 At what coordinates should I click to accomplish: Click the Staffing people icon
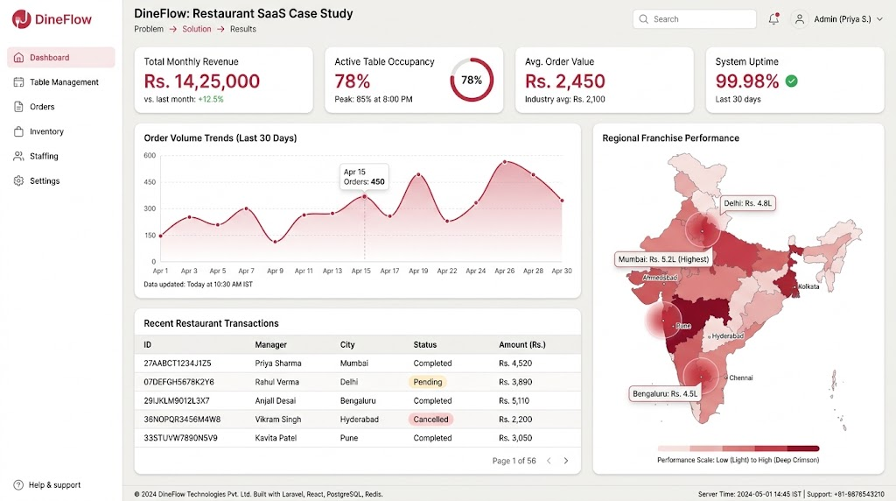[x=19, y=156]
